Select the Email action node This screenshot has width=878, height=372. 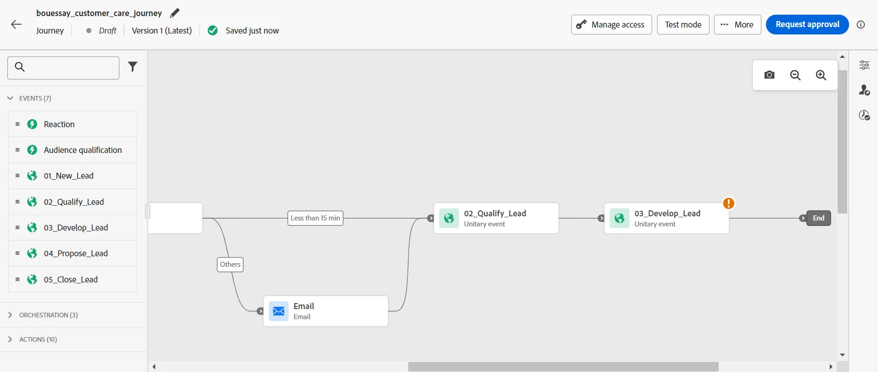(x=326, y=311)
